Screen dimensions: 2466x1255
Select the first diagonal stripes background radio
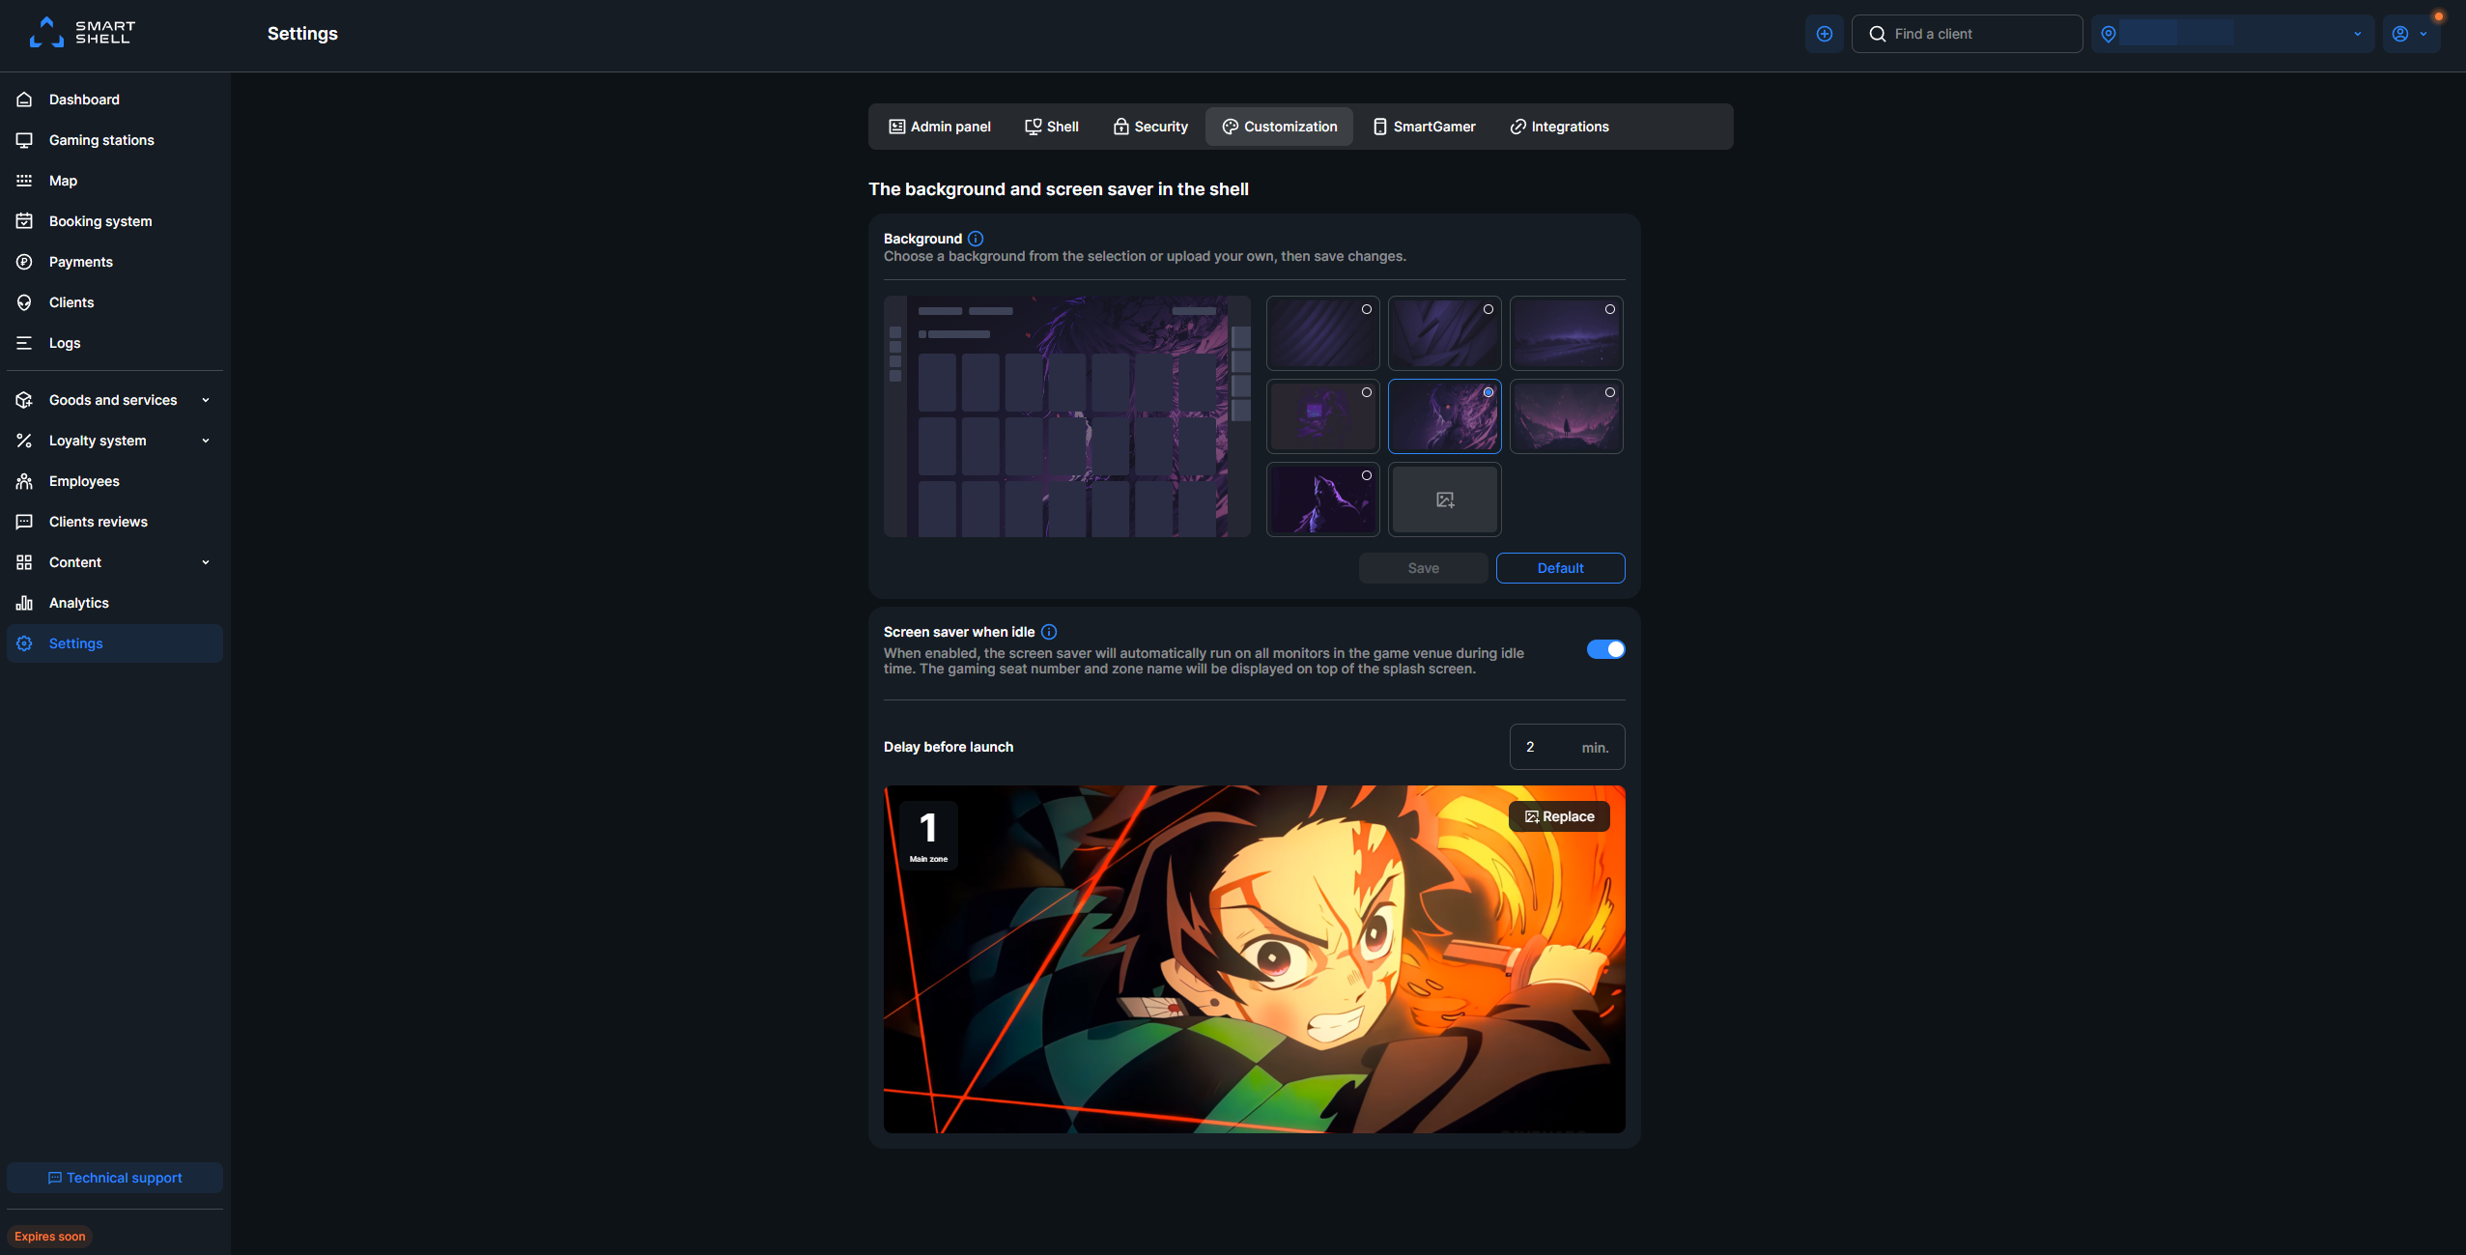click(x=1367, y=309)
